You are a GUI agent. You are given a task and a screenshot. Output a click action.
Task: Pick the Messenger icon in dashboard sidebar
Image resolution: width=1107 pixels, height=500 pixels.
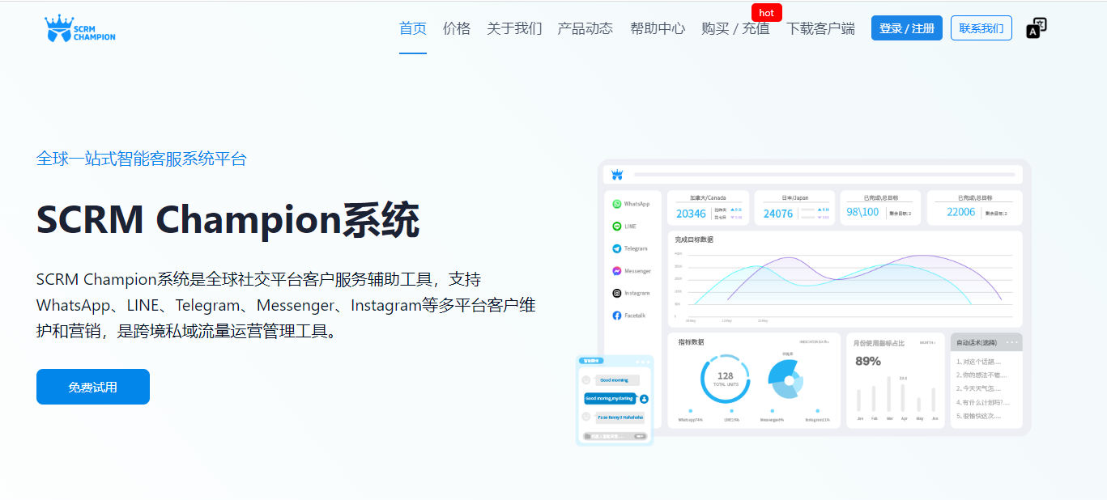616,271
